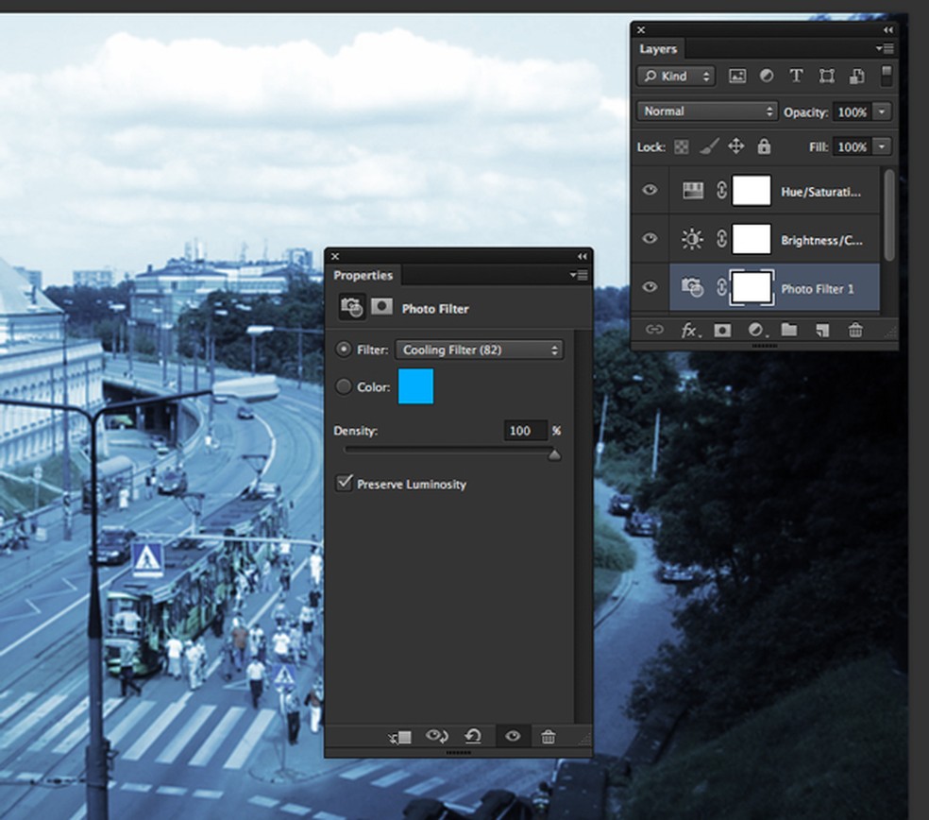Hide the Brightness/Contrast layer
This screenshot has width=929, height=820.
pyautogui.click(x=650, y=240)
